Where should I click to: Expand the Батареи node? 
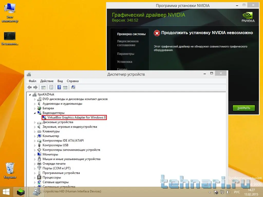[x=35, y=109]
